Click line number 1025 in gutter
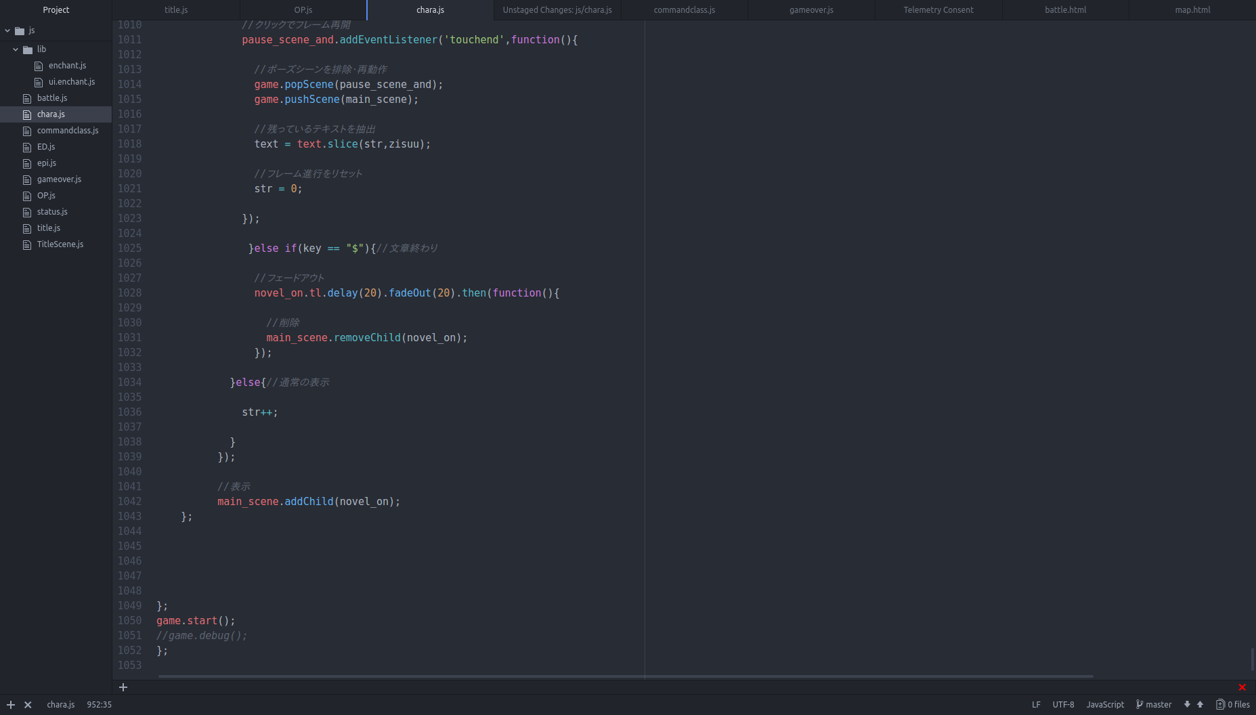Viewport: 1256px width, 715px height. click(x=129, y=248)
